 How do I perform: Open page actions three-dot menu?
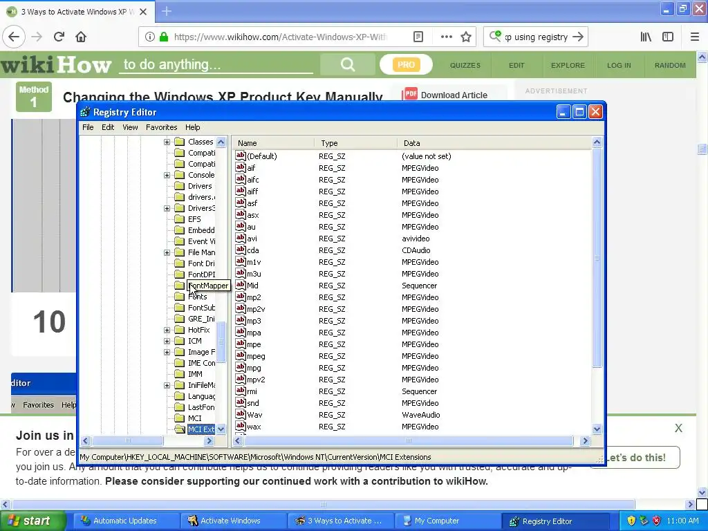click(446, 37)
